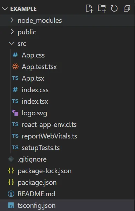Screen dimensions: 135x211
Task: Click the SVG icon beside logo.svg
Action: 15,113
